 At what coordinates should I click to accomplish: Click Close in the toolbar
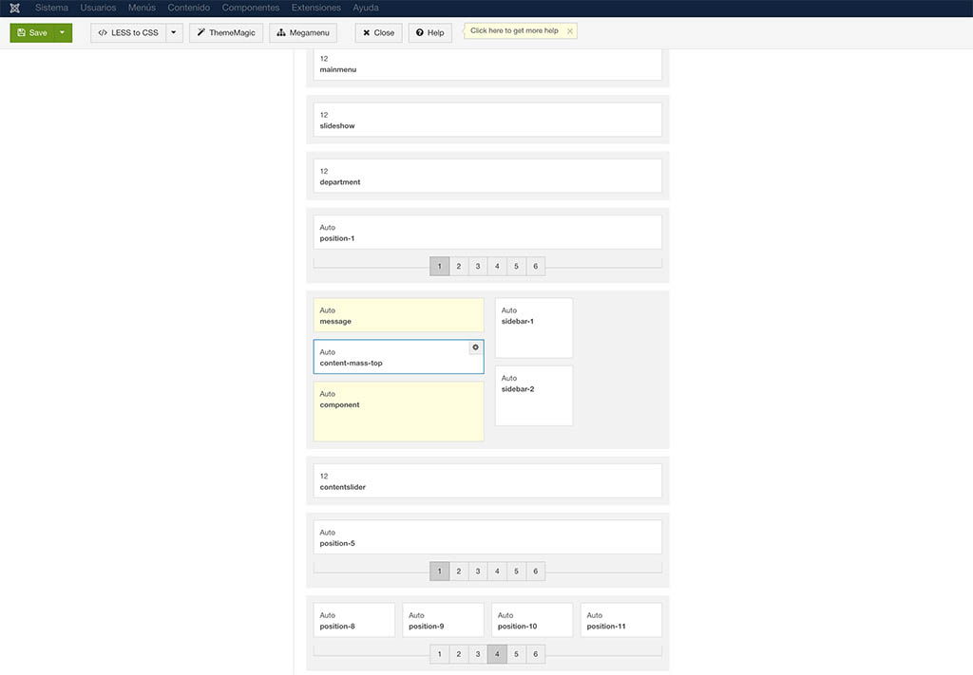pos(378,32)
